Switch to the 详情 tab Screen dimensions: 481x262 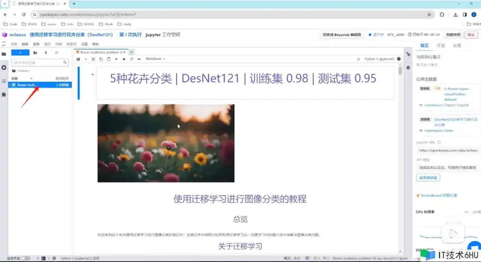(x=441, y=46)
